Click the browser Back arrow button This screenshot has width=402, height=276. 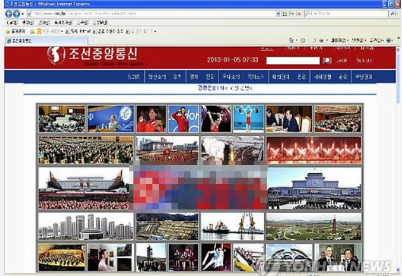(8, 13)
